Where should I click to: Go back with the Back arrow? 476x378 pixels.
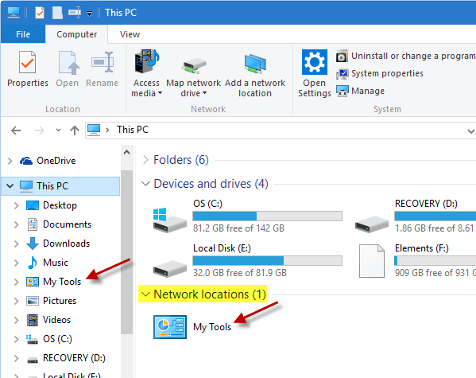(16, 131)
